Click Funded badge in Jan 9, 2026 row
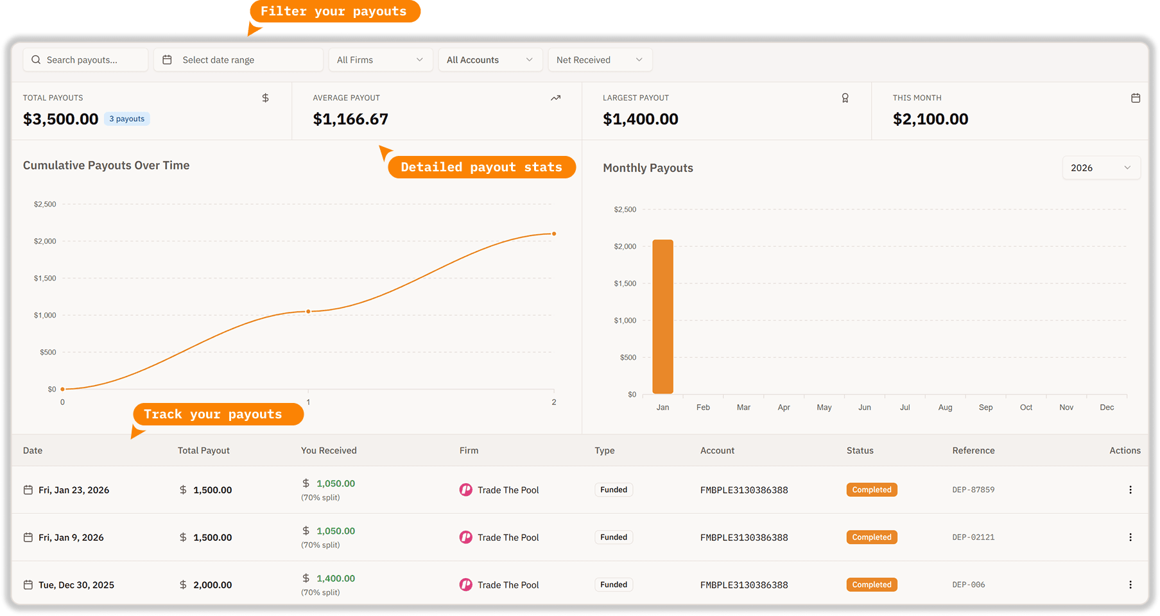The image size is (1160, 616). click(614, 537)
